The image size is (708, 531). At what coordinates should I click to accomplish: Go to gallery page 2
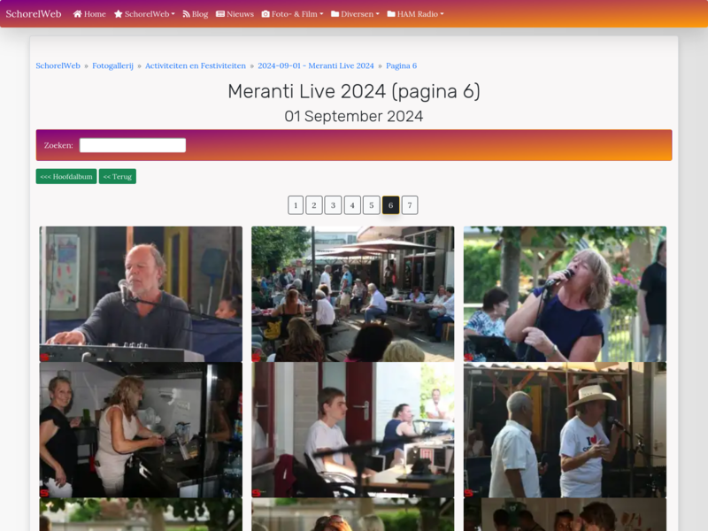(314, 205)
